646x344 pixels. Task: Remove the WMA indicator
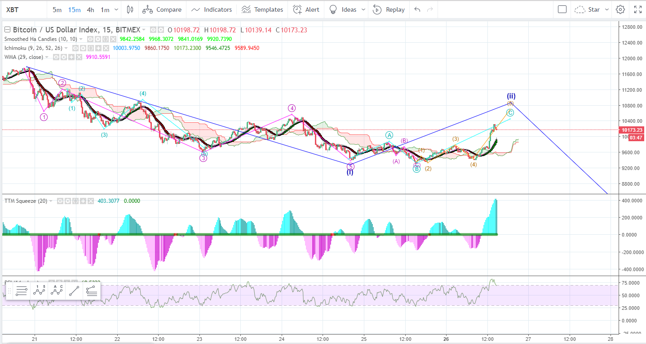point(79,57)
